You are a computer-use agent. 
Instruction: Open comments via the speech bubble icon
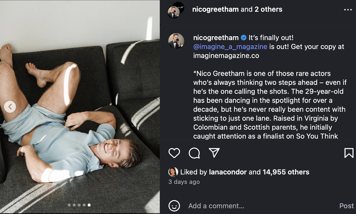194,153
